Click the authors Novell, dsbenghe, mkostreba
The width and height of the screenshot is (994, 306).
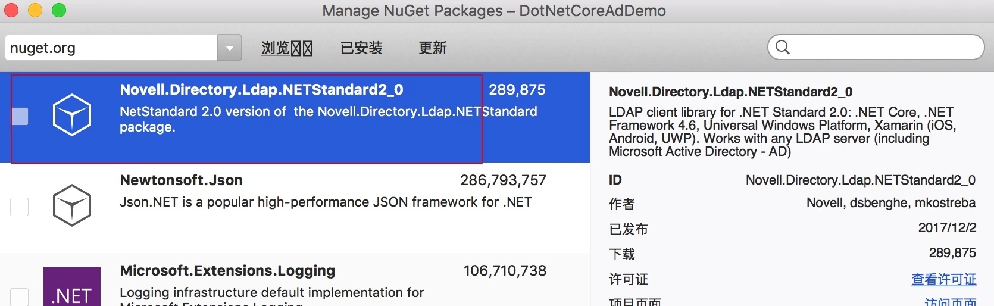[891, 203]
